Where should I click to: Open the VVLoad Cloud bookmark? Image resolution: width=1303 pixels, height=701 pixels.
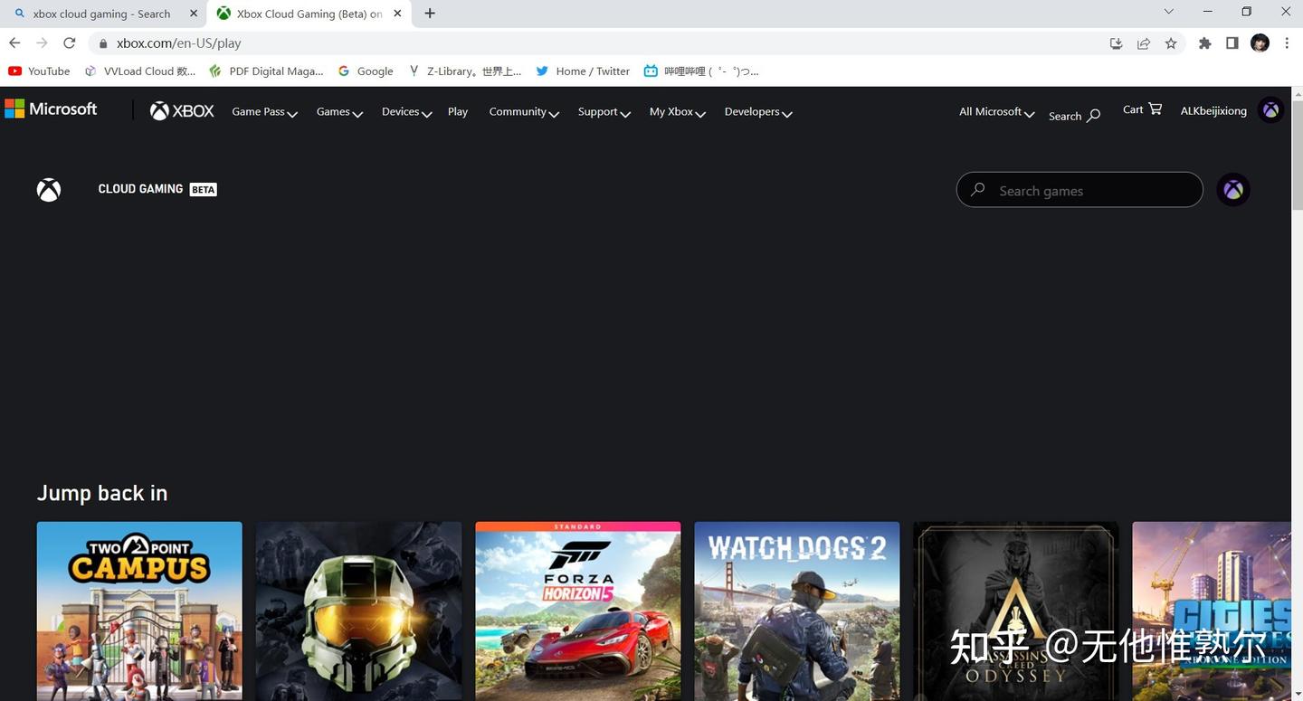(x=140, y=71)
